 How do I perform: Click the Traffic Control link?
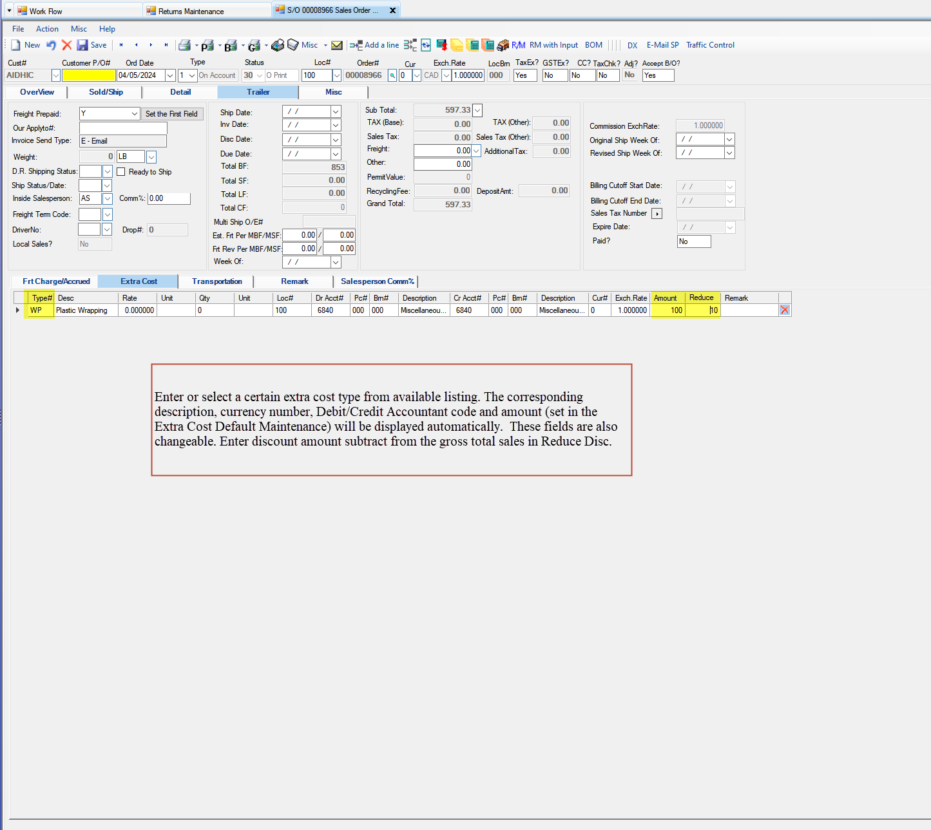(710, 44)
